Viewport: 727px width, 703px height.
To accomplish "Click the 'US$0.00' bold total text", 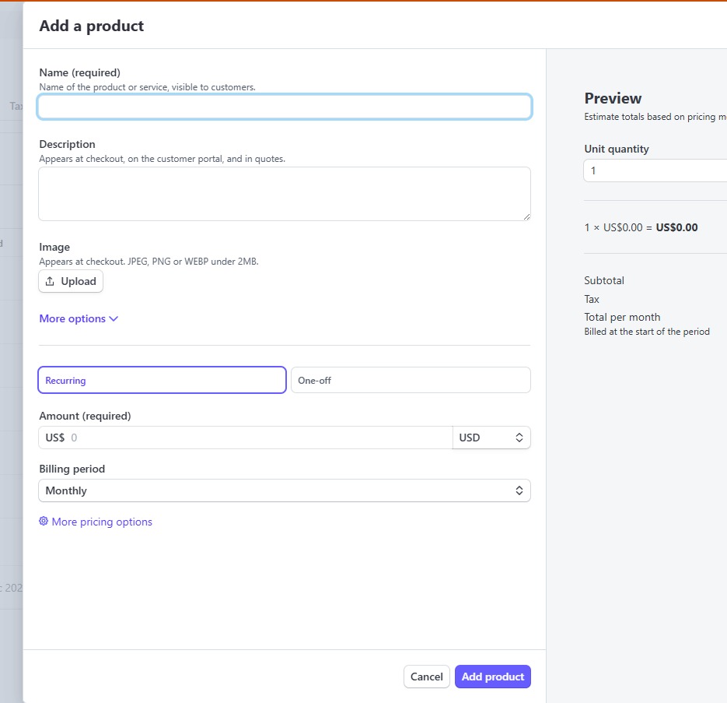I will coord(676,227).
